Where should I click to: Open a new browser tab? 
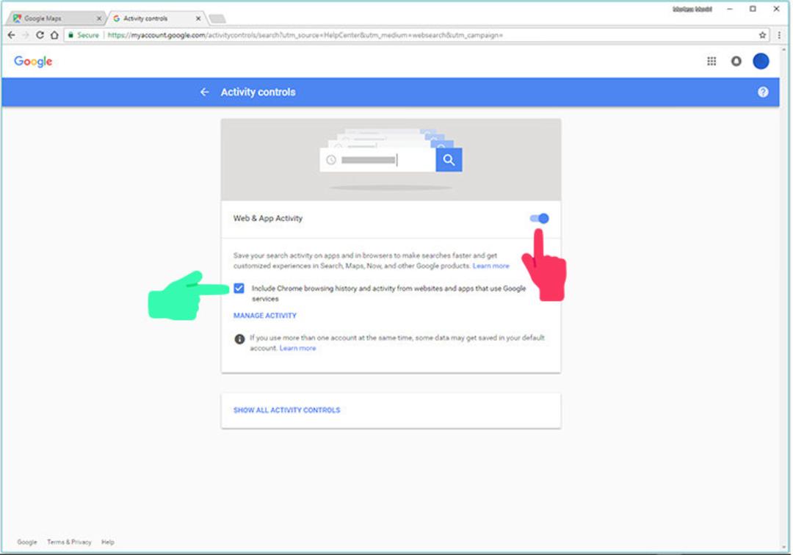[x=217, y=18]
